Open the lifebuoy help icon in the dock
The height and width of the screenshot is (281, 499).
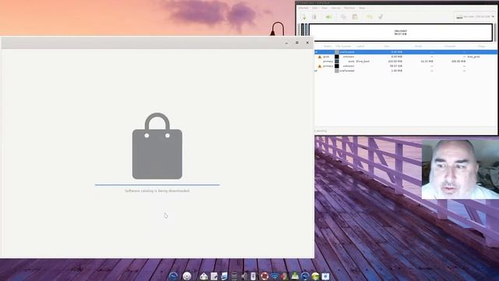click(264, 276)
